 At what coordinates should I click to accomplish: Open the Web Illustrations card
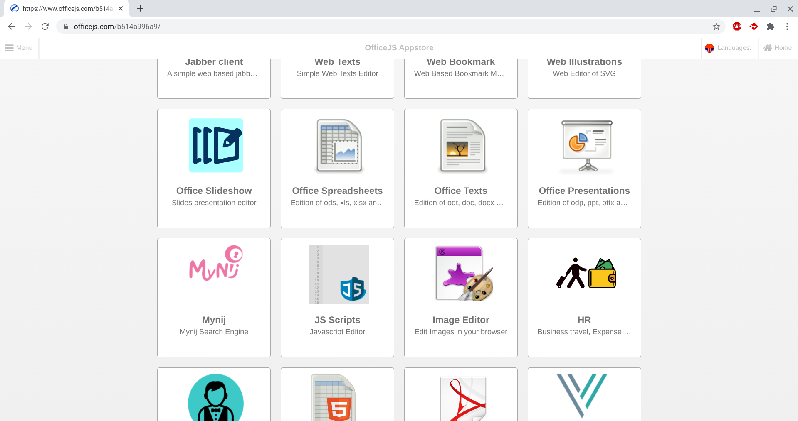coord(584,78)
